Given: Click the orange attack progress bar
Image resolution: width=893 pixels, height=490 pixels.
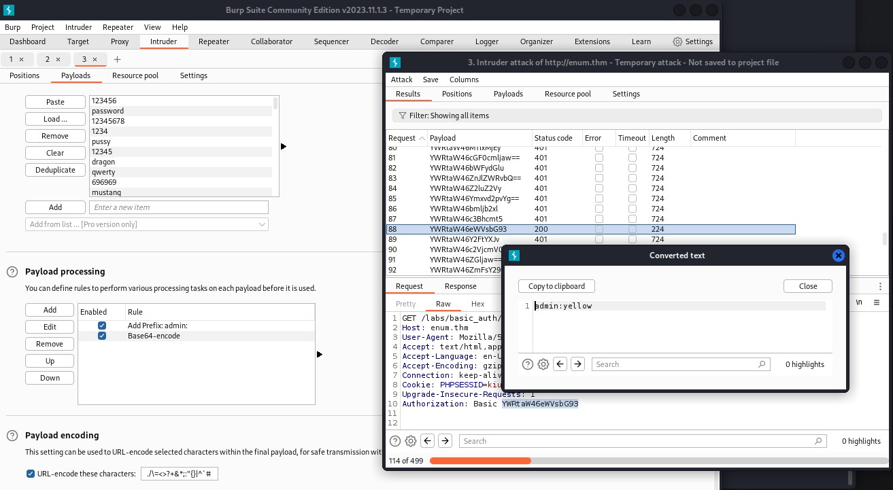Looking at the screenshot, I should tap(479, 461).
